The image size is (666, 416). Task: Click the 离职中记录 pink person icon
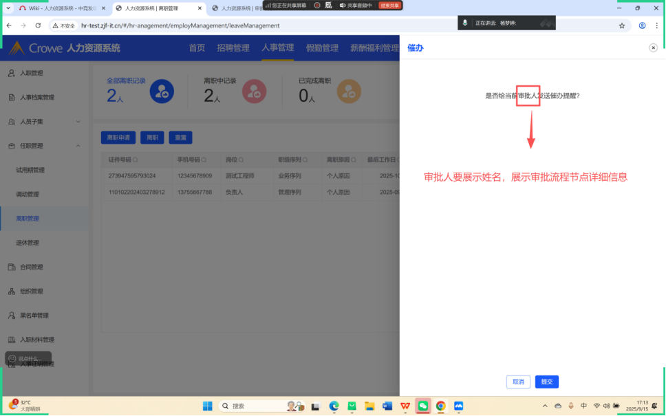tap(254, 91)
